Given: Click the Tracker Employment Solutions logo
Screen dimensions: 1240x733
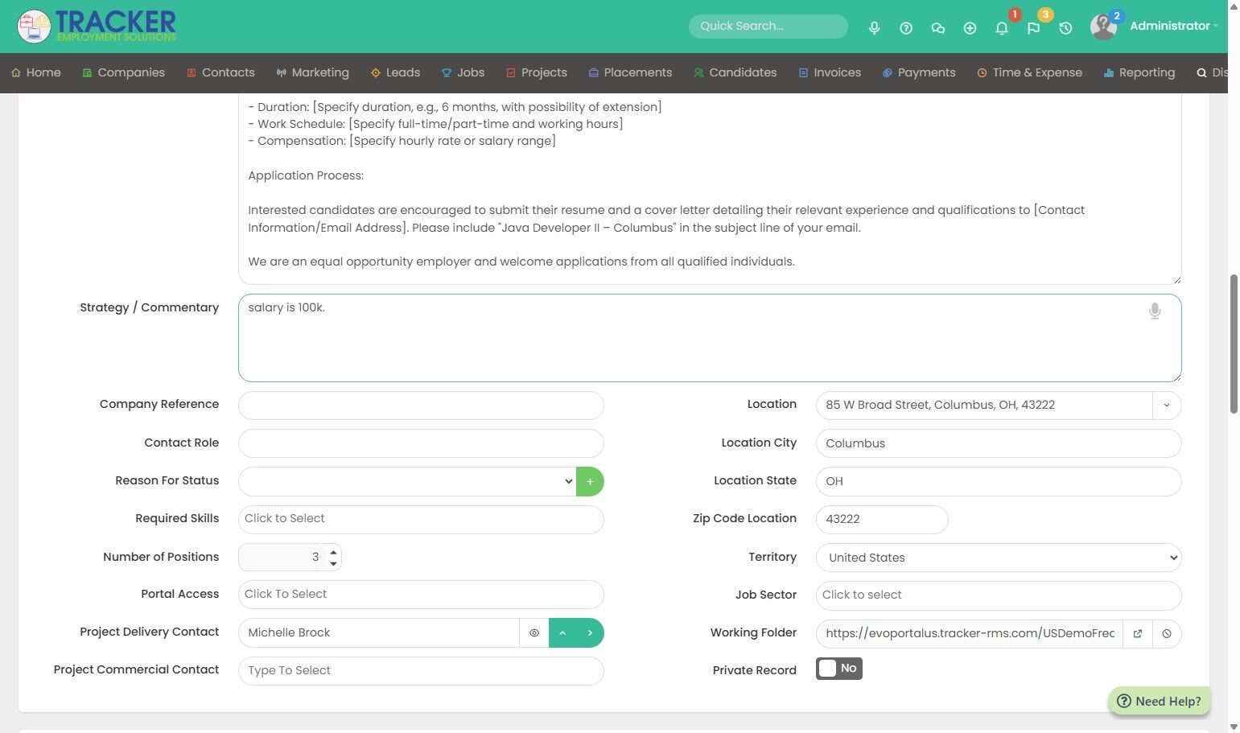Looking at the screenshot, I should 97,27.
